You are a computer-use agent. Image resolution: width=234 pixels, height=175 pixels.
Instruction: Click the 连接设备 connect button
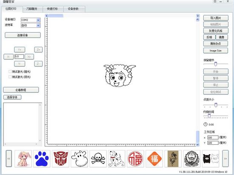23,35
